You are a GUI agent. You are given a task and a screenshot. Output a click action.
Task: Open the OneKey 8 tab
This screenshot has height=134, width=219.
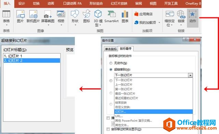[193, 3]
